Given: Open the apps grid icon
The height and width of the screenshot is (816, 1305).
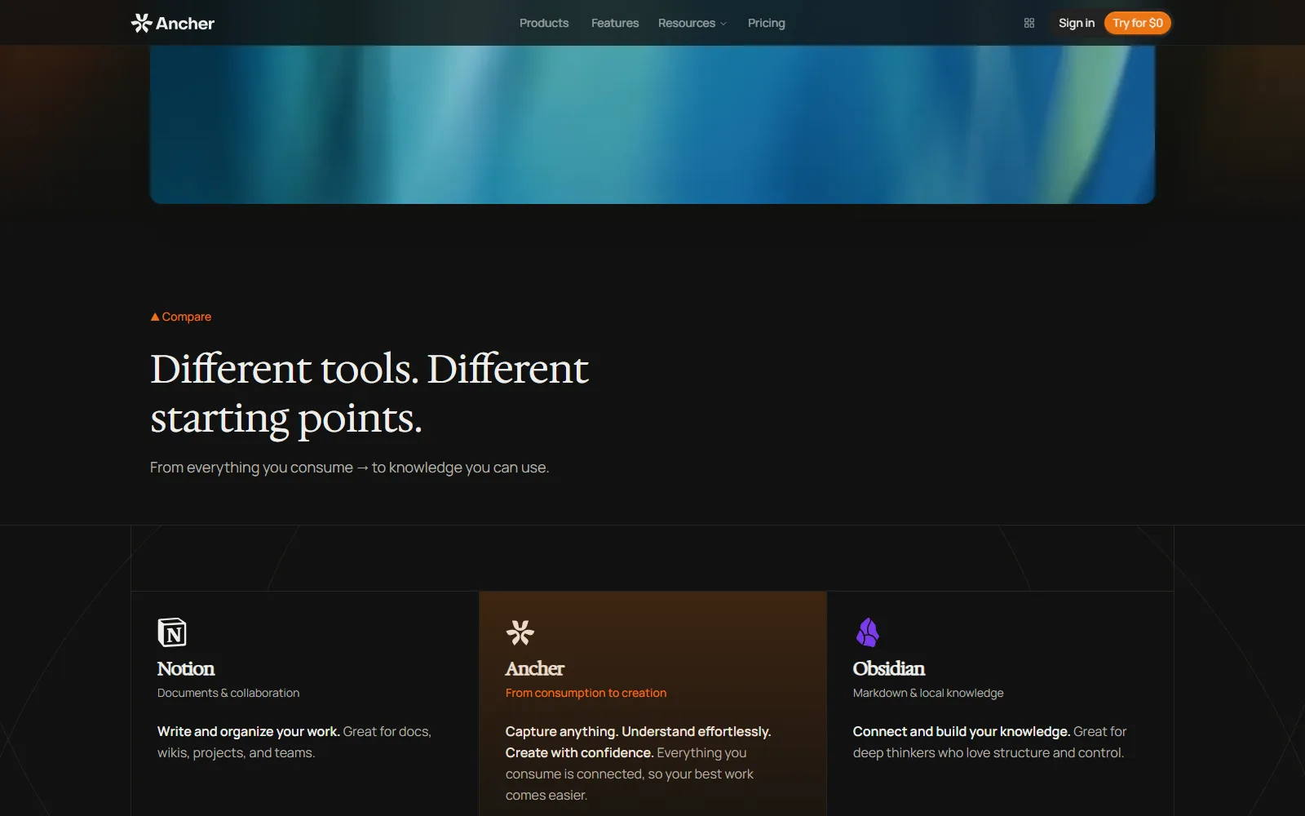Looking at the screenshot, I should click(x=1029, y=23).
